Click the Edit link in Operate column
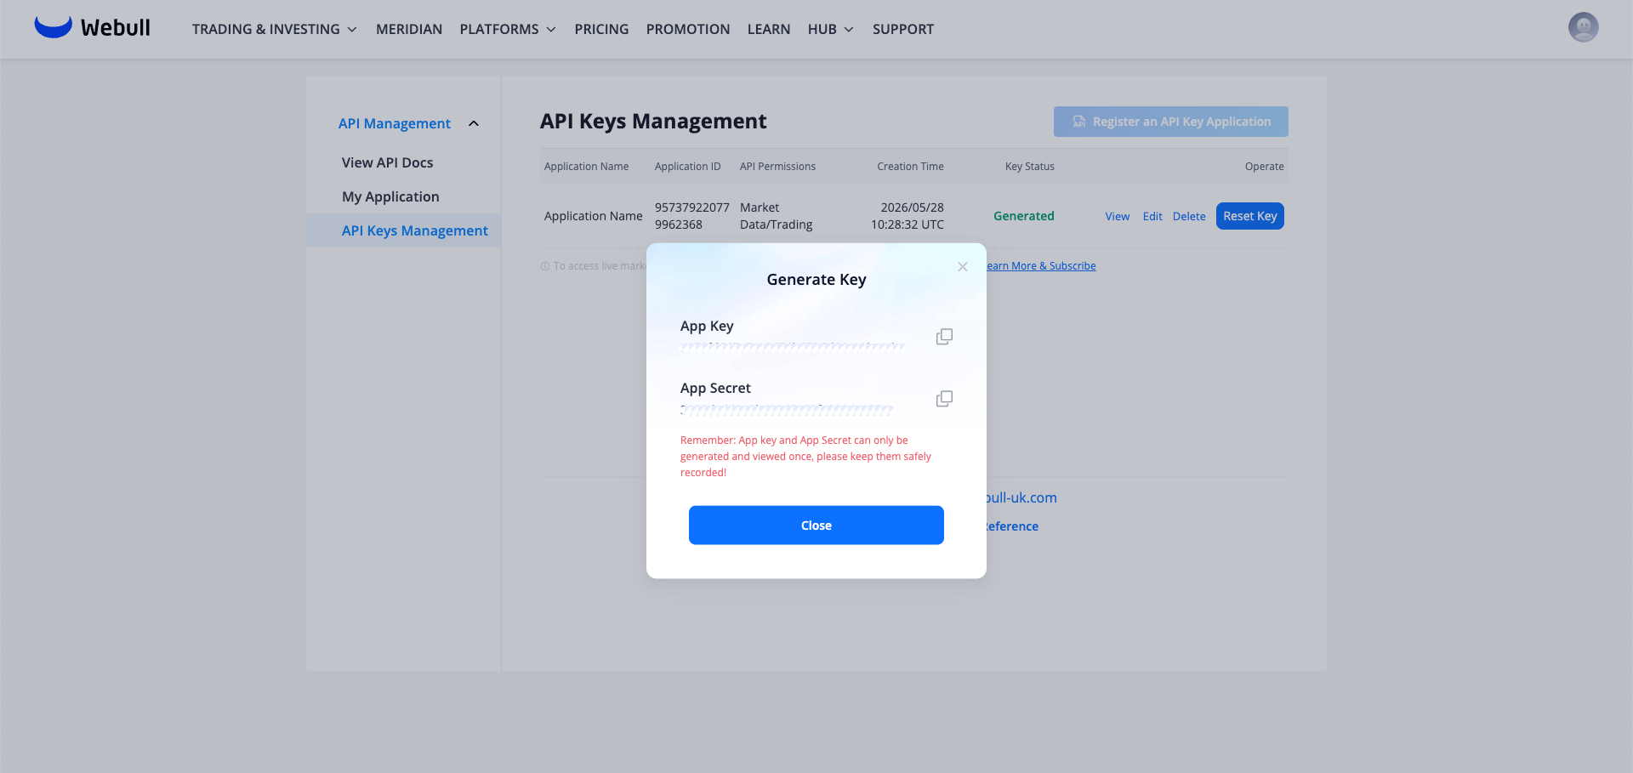The height and width of the screenshot is (773, 1633). click(1152, 216)
